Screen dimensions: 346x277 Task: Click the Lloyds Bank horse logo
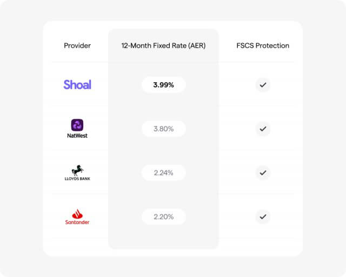77,170
